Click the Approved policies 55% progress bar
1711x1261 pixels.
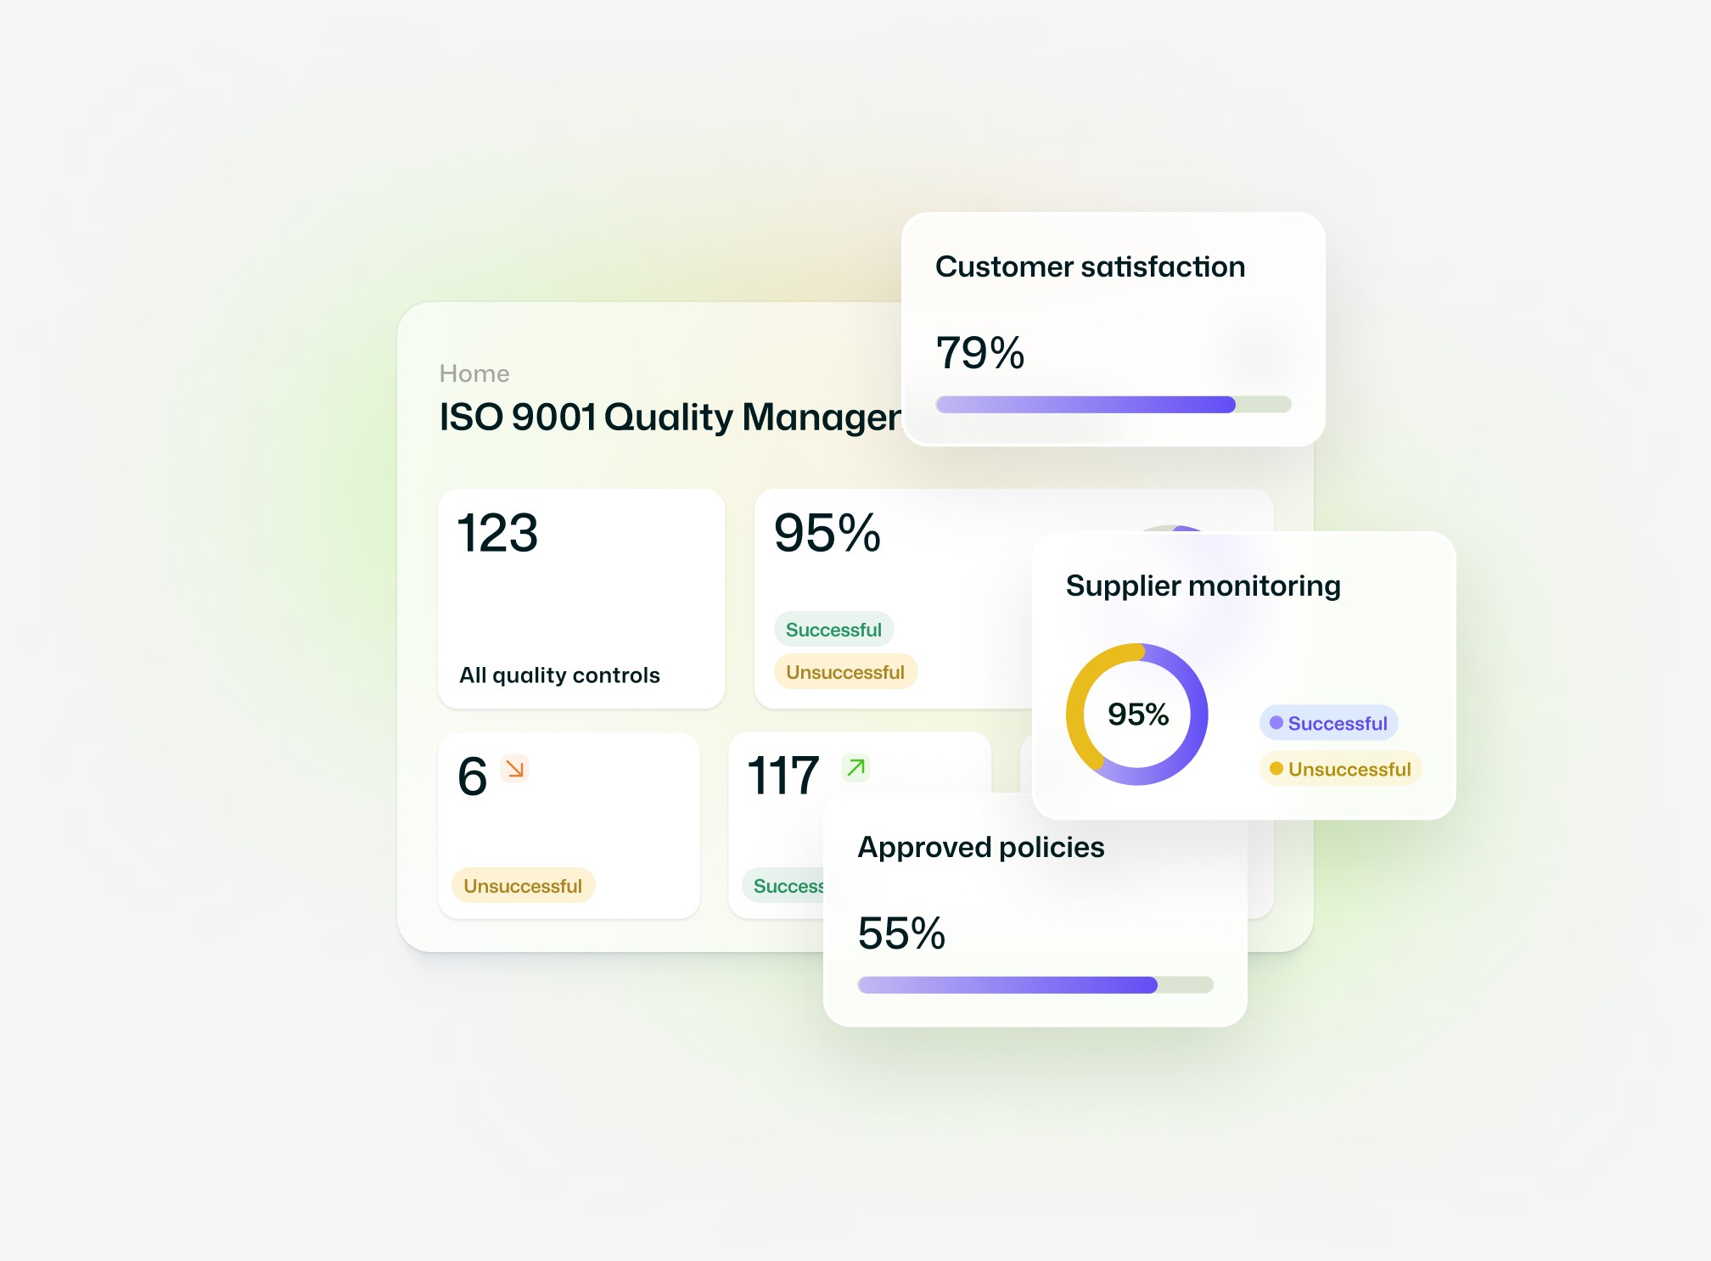(1035, 984)
